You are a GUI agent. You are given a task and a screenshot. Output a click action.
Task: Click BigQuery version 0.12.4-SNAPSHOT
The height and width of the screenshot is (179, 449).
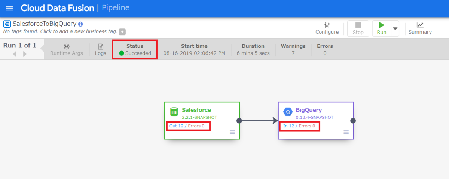pos(314,117)
